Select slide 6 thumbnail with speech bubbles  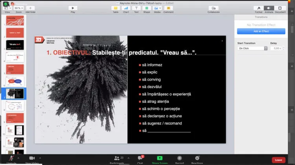coord(15,82)
